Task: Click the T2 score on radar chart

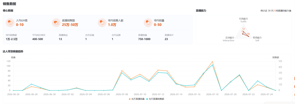Action: 243,29
